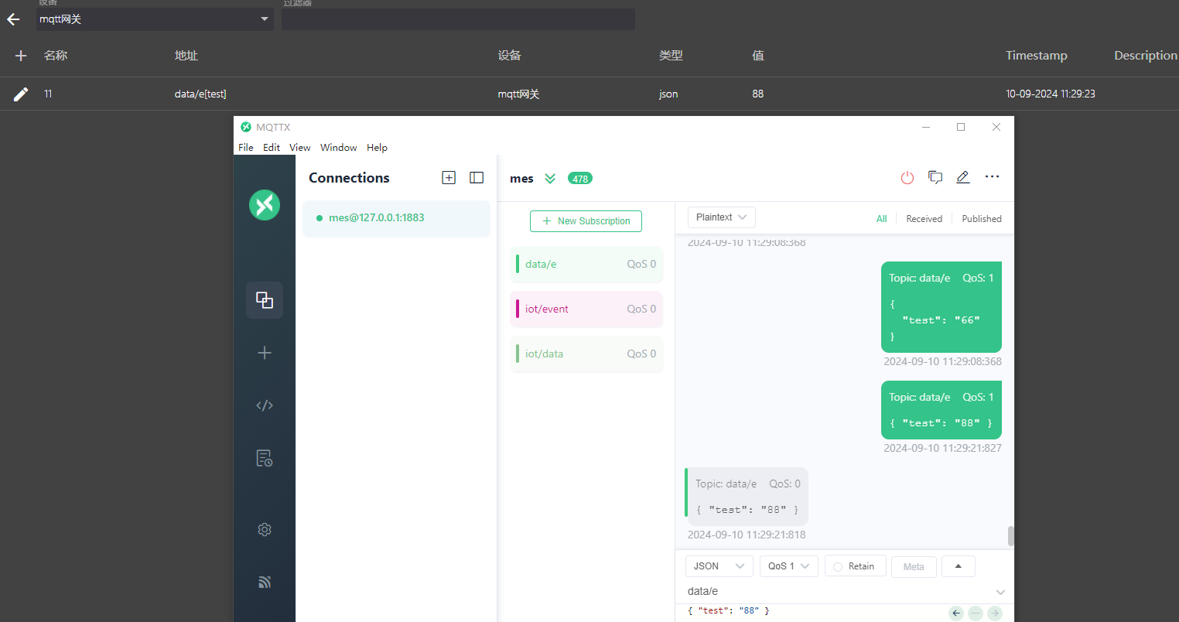Screen dimensions: 1179x622
Task: Click the 地址 column header
Action: click(186, 56)
